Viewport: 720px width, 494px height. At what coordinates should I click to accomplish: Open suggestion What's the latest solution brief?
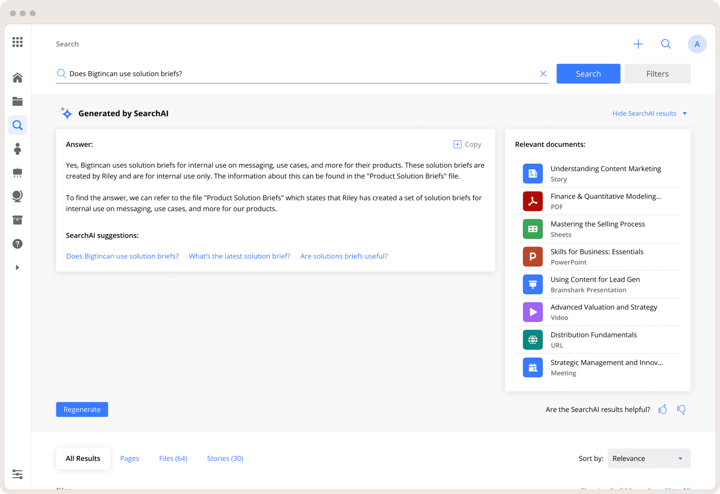tap(239, 256)
